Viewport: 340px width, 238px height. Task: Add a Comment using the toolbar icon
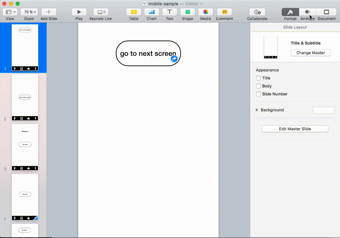coord(225,12)
